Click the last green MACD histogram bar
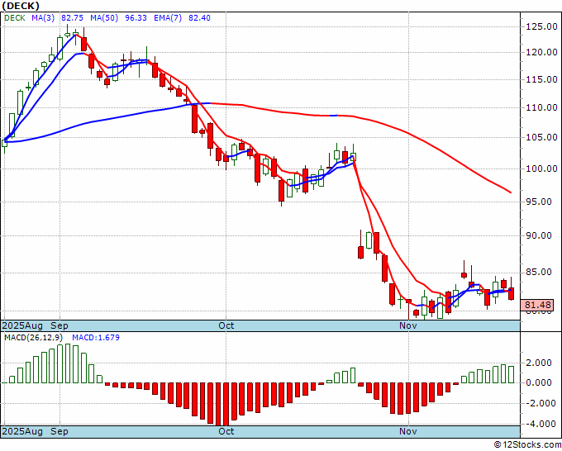The width and height of the screenshot is (562, 451). point(511,374)
